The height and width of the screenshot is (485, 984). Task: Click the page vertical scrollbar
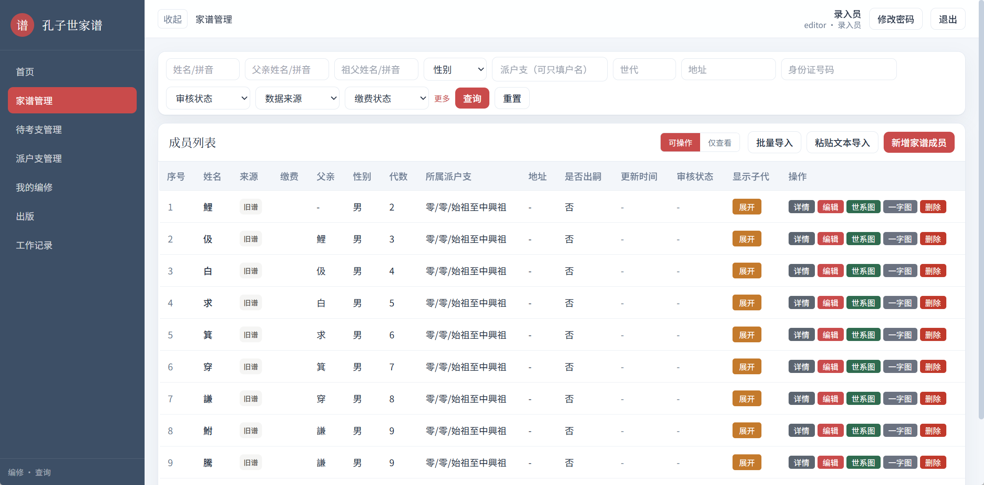pyautogui.click(x=981, y=210)
